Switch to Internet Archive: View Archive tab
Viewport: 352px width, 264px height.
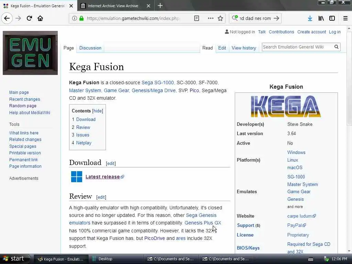point(115,6)
